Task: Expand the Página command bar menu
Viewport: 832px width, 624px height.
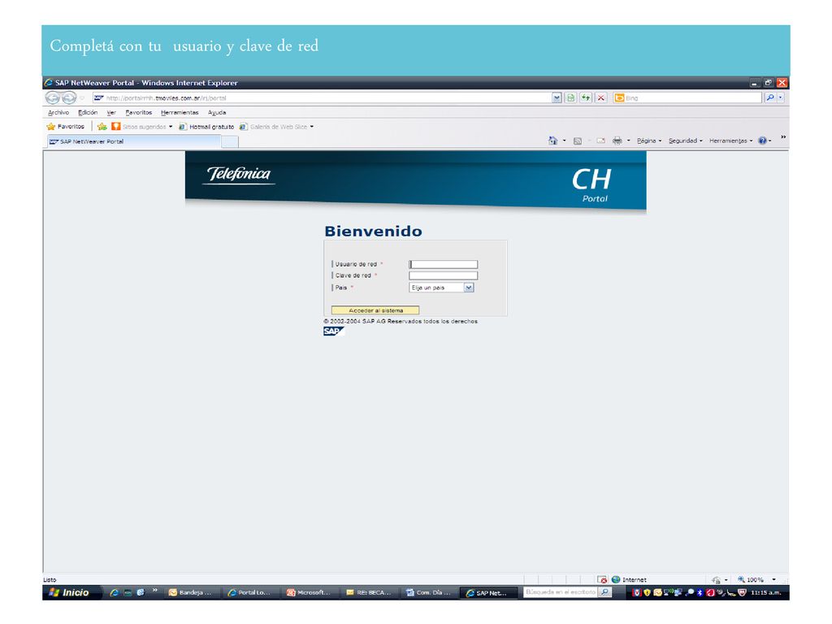Action: point(649,141)
